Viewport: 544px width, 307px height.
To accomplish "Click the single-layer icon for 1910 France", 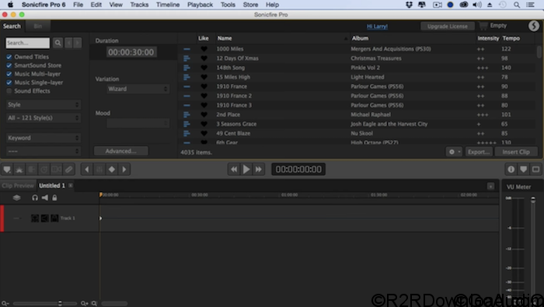I will [x=187, y=86].
